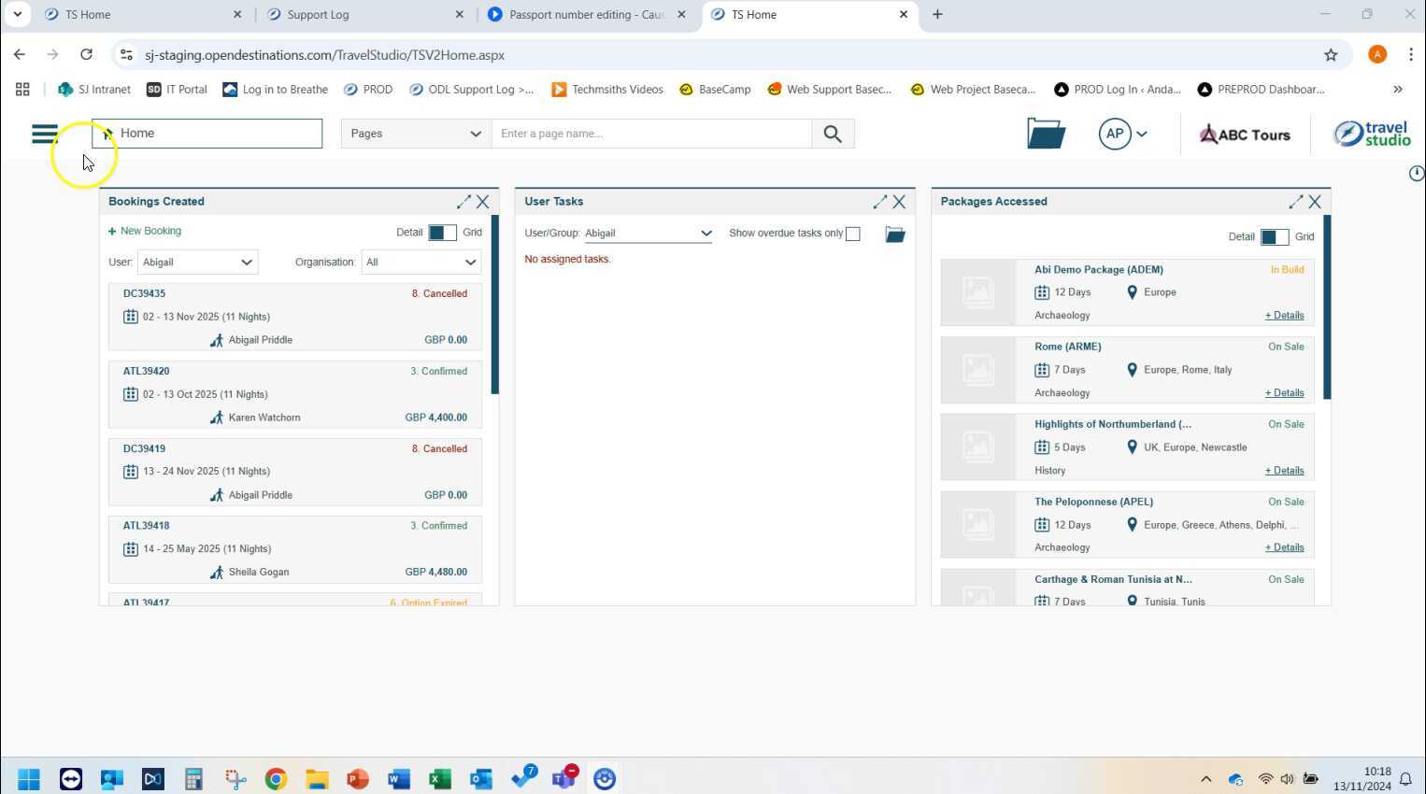The height and width of the screenshot is (794, 1426).
Task: Click Highlights of Northumberland thumbnail
Action: tap(977, 447)
